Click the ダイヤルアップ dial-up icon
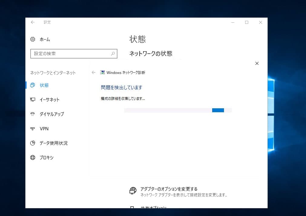 pyautogui.click(x=33, y=114)
